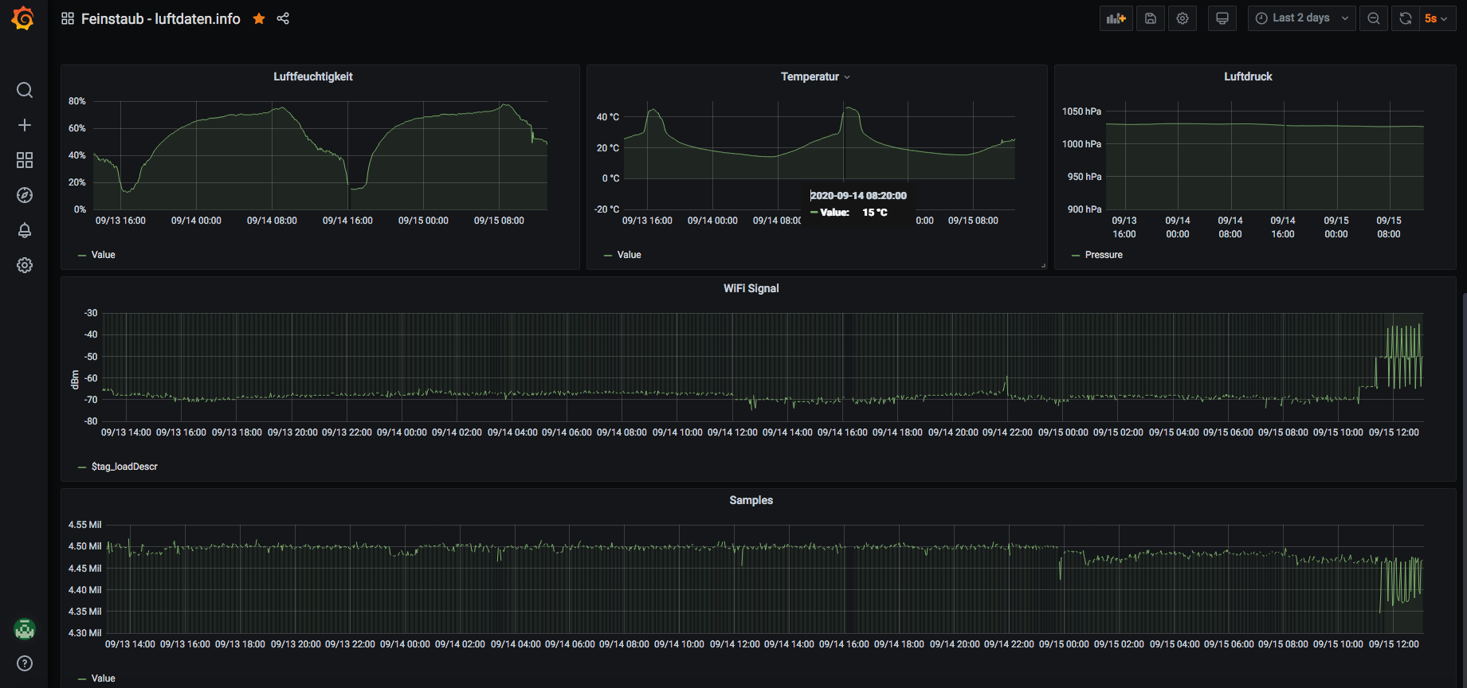The width and height of the screenshot is (1467, 688).
Task: Toggle the Pressure series in Luftdruck legend
Action: pos(1103,255)
